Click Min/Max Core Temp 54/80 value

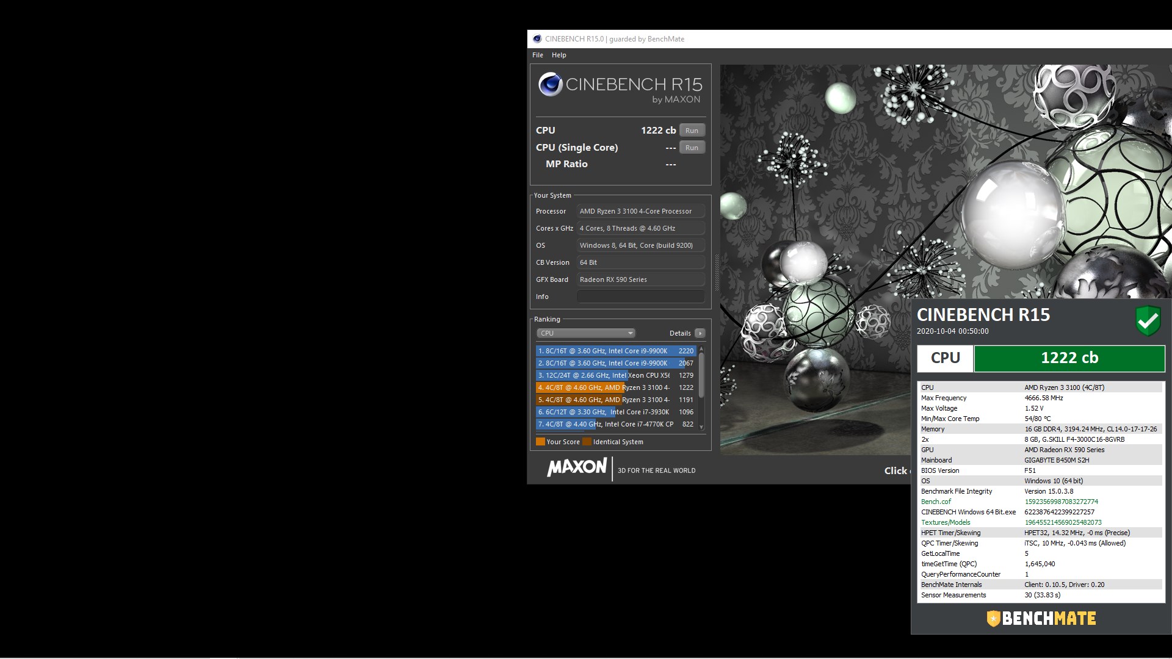coord(1038,419)
